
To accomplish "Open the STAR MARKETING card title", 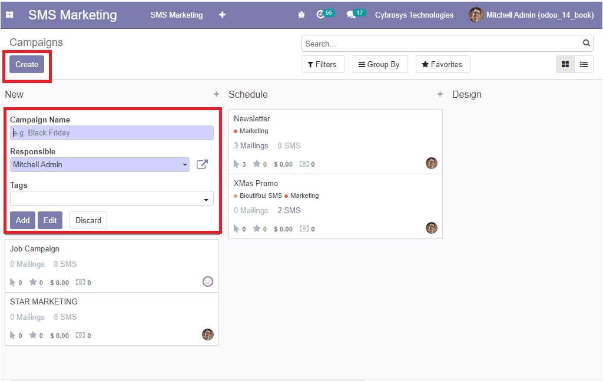I will [44, 302].
